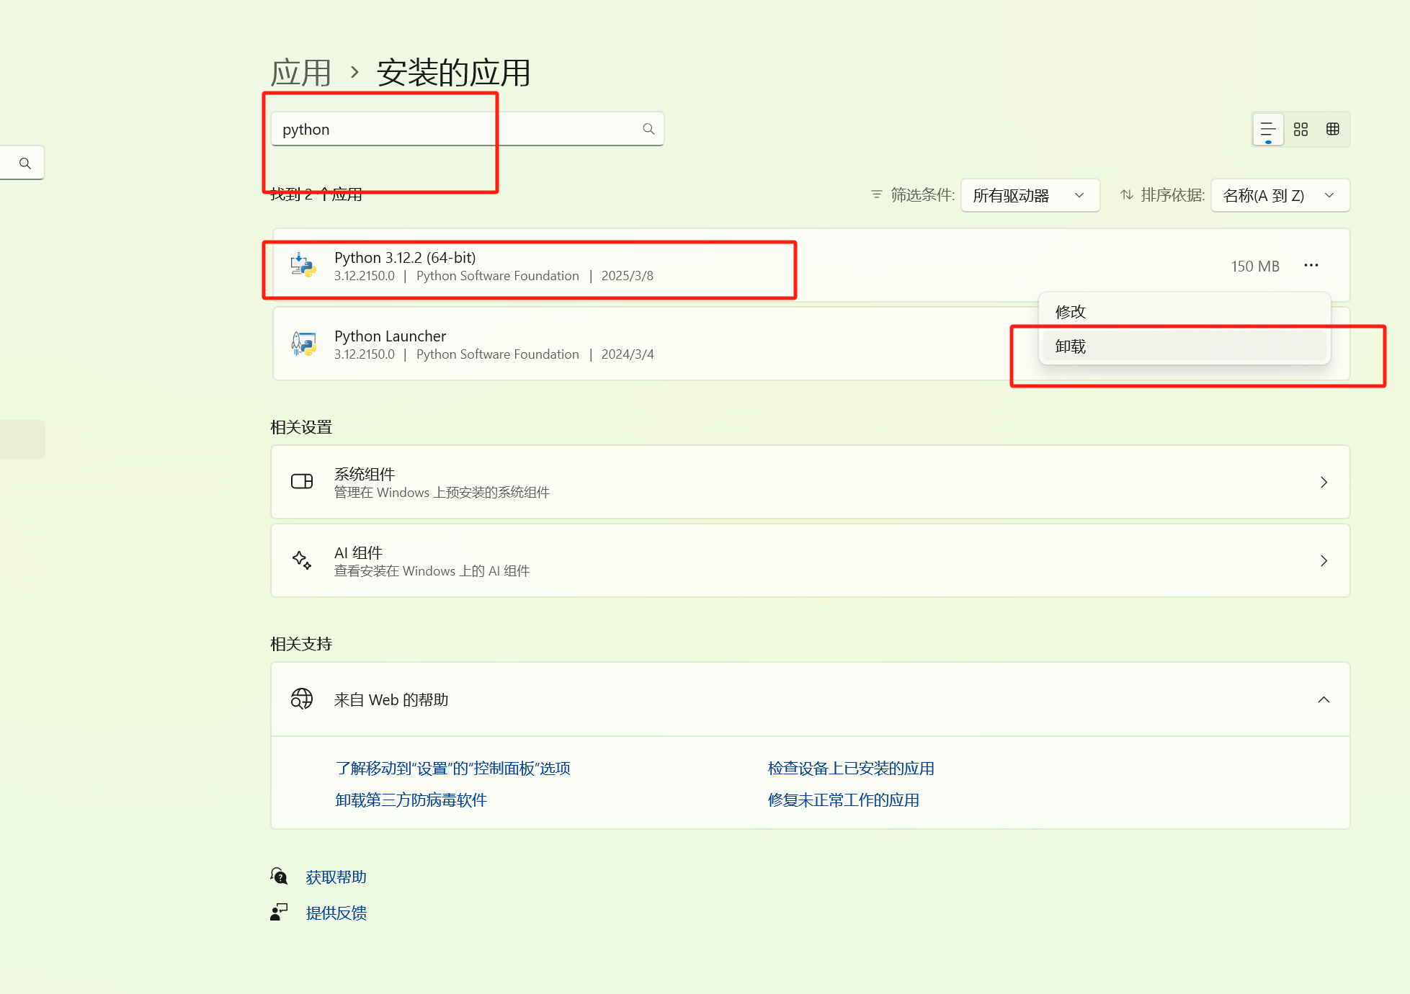Screen dimensions: 1410x994
Task: Click the Web help globe icon
Action: [302, 699]
